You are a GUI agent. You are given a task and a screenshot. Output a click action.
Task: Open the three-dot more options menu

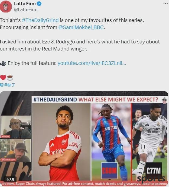point(165,4)
